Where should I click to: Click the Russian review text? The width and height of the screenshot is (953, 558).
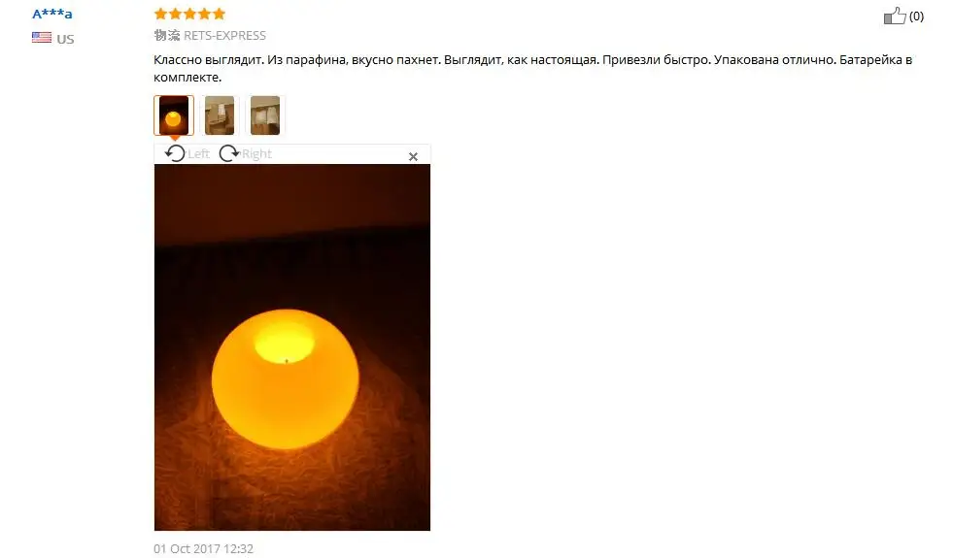pos(533,69)
